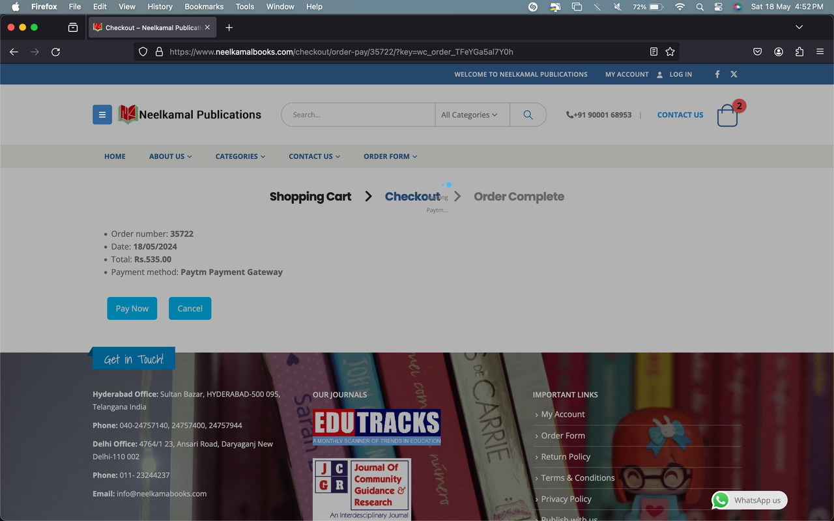
Task: Open Firefox account icon
Action: [778, 52]
